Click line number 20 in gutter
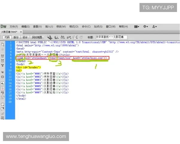The image size is (180, 144). (x=10, y=102)
